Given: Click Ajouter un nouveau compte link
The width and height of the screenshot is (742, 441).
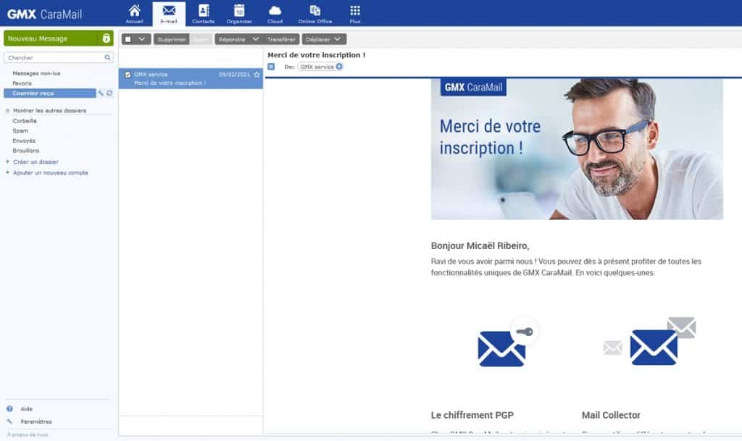Looking at the screenshot, I should pos(51,172).
